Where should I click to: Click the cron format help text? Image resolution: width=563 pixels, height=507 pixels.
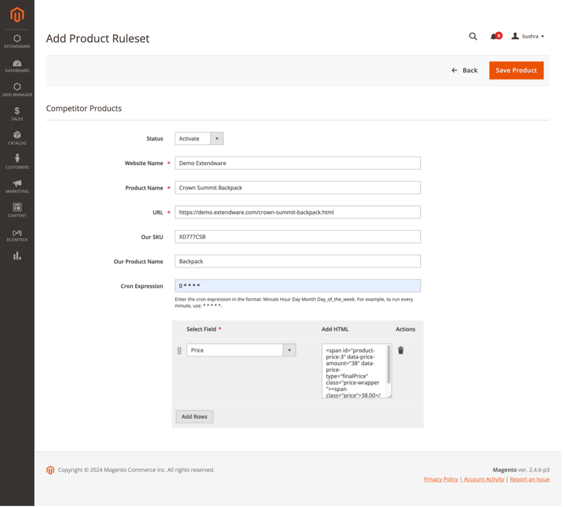coord(295,303)
